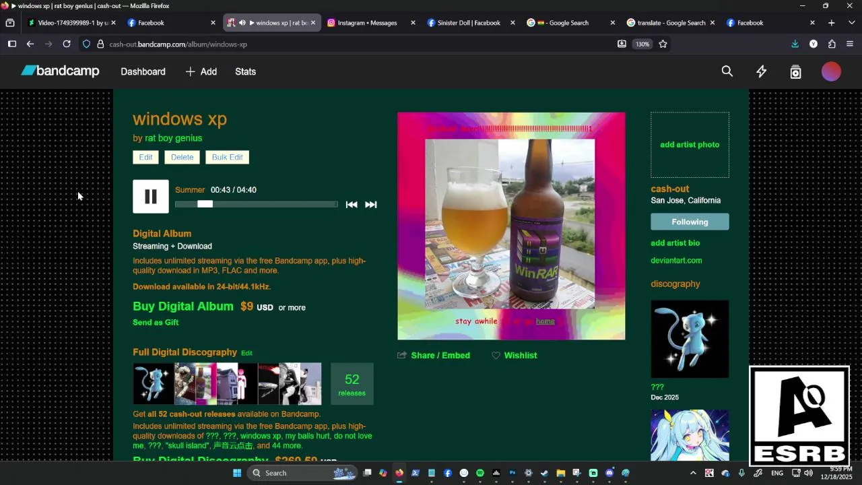
Task: Open the windows xp album cover image
Action: [x=511, y=226]
